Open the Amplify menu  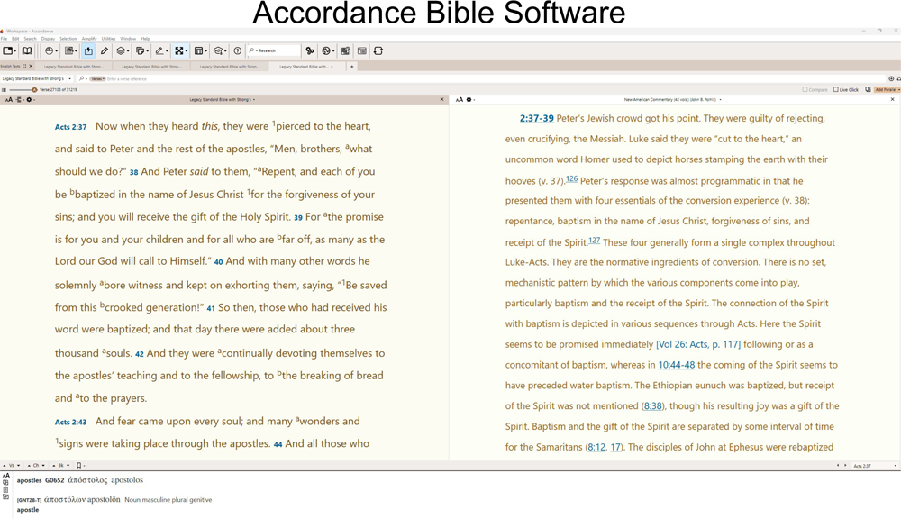pyautogui.click(x=89, y=39)
